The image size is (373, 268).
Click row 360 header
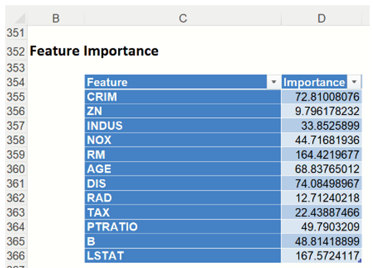(15, 169)
